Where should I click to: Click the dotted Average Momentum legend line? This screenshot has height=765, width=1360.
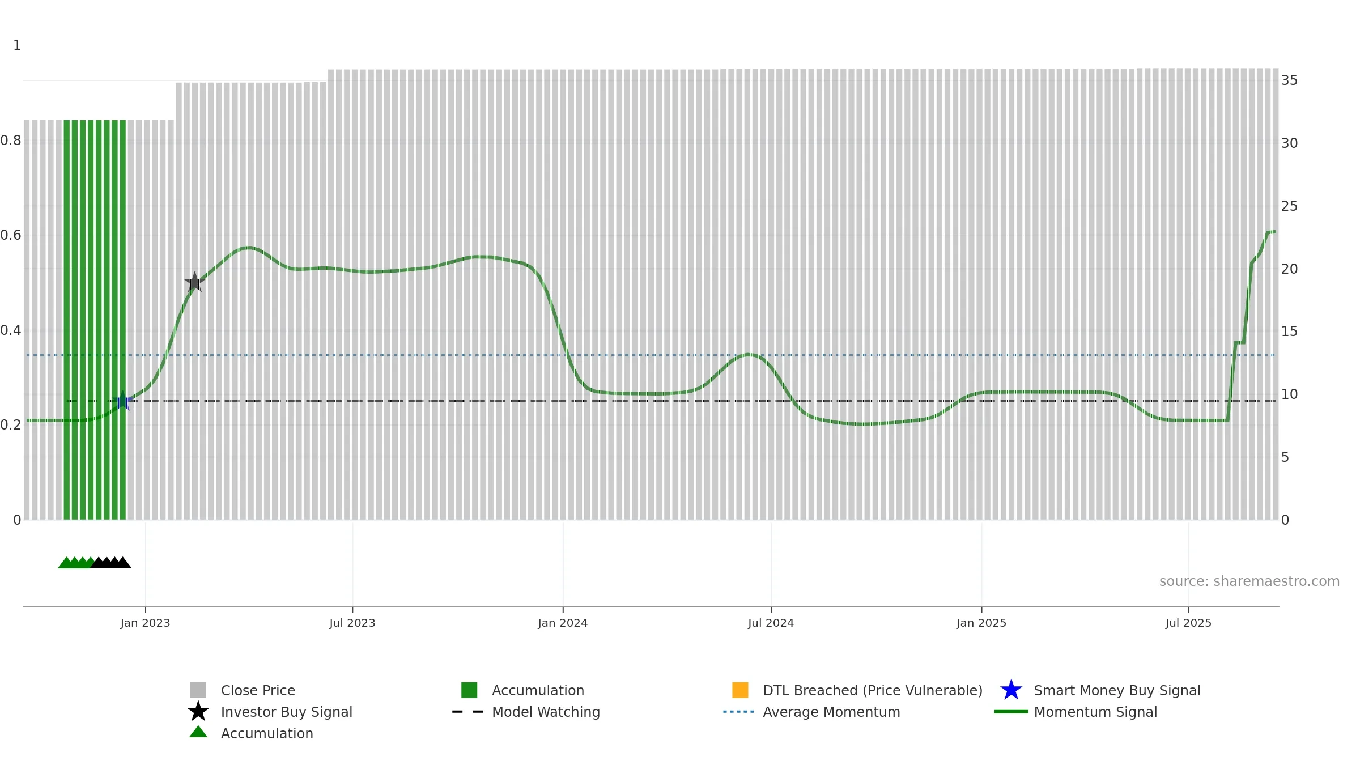click(x=739, y=712)
